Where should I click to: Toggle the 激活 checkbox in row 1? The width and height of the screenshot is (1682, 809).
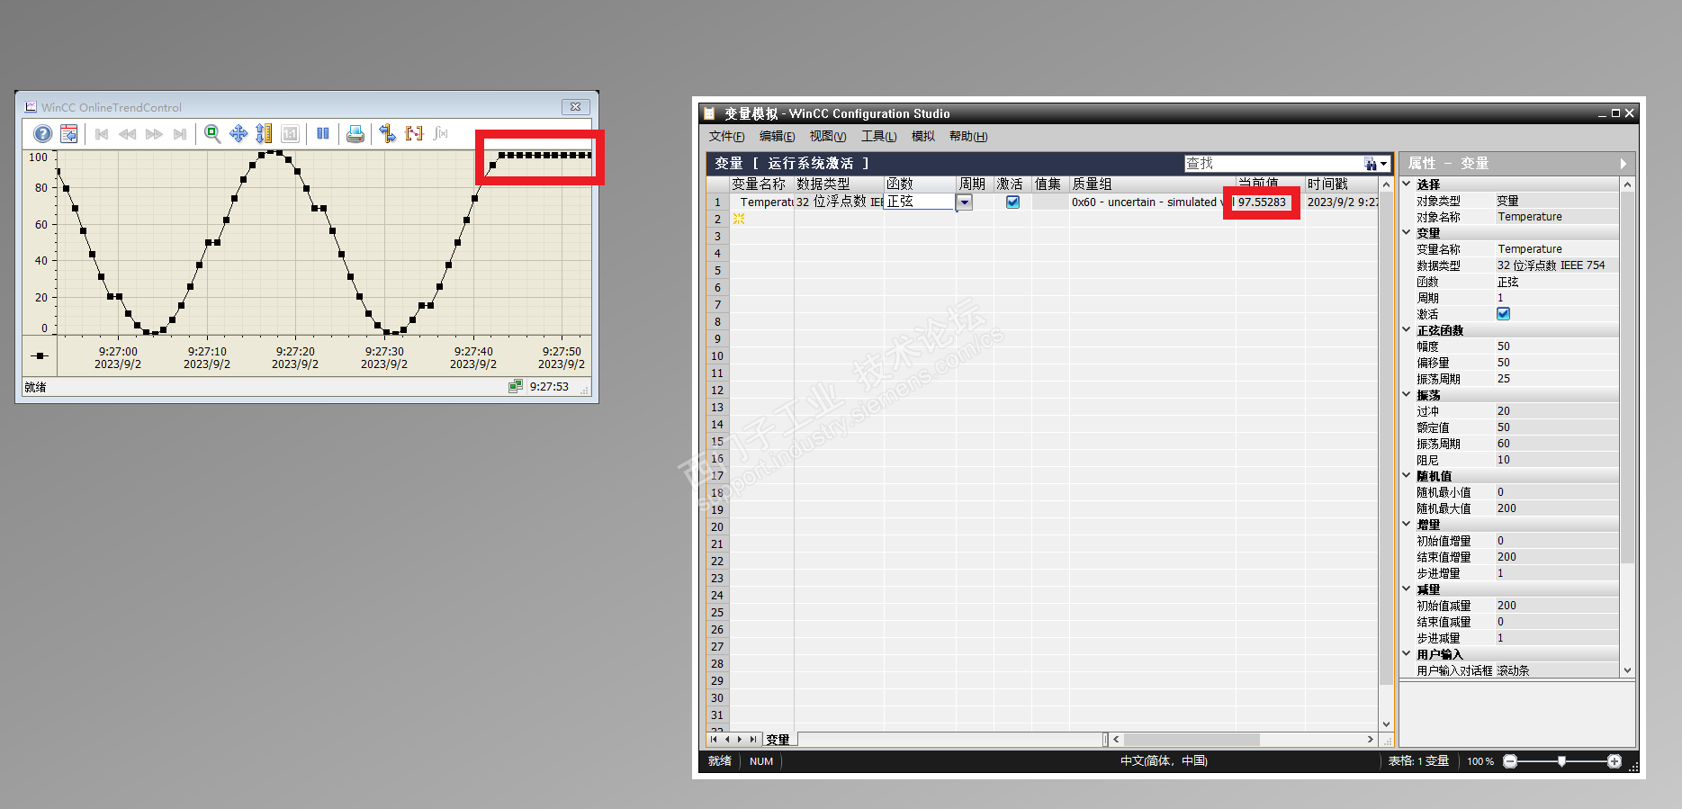[x=1012, y=202]
